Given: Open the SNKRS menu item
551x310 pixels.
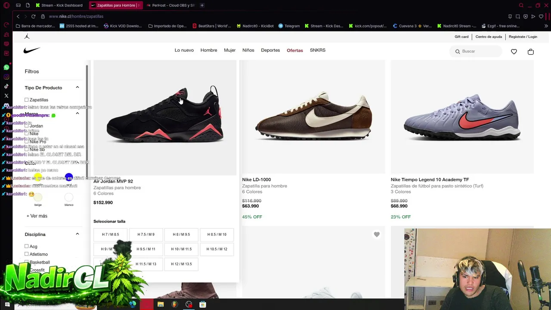Looking at the screenshot, I should click(x=318, y=50).
